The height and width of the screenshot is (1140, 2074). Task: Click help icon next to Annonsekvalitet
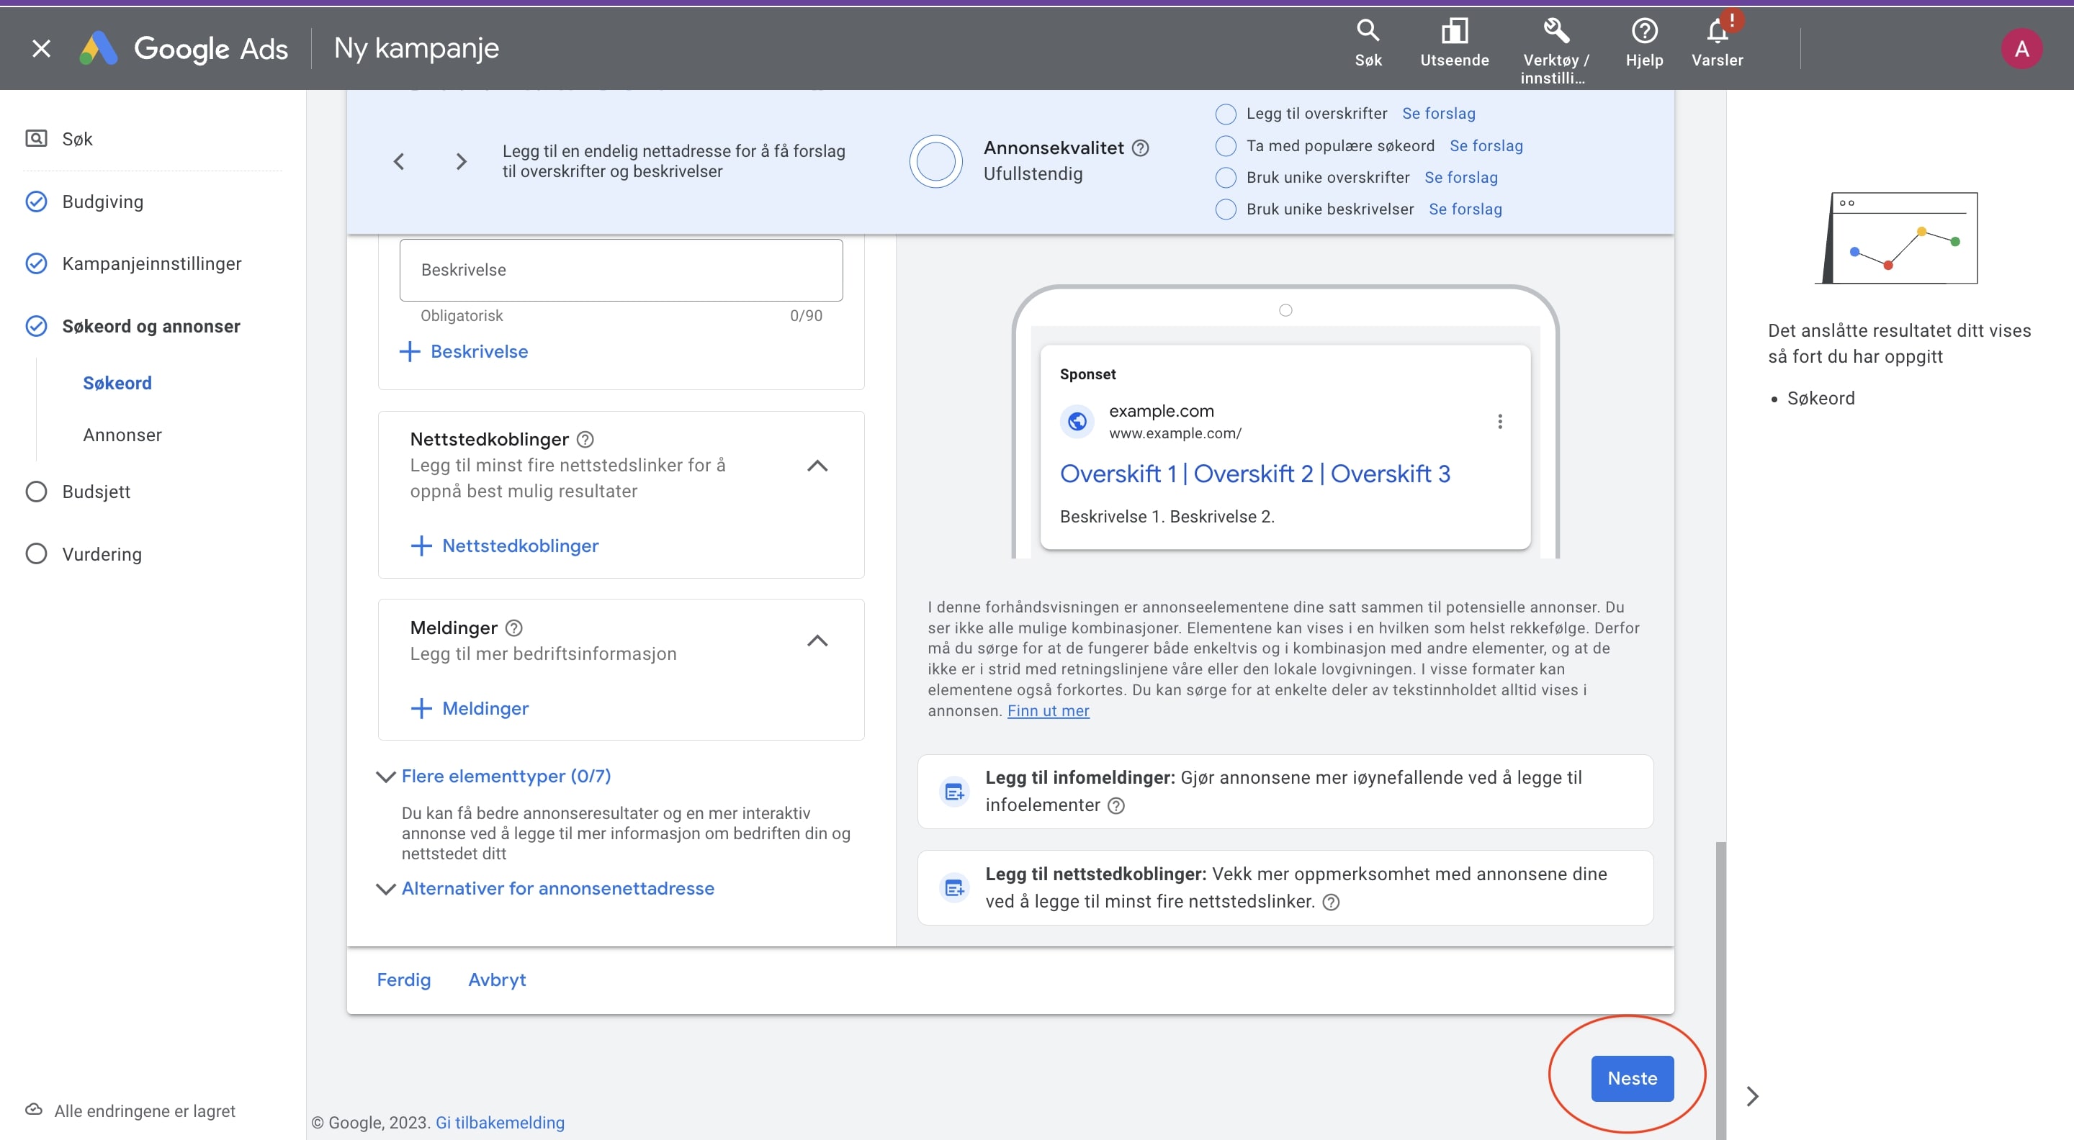tap(1140, 148)
